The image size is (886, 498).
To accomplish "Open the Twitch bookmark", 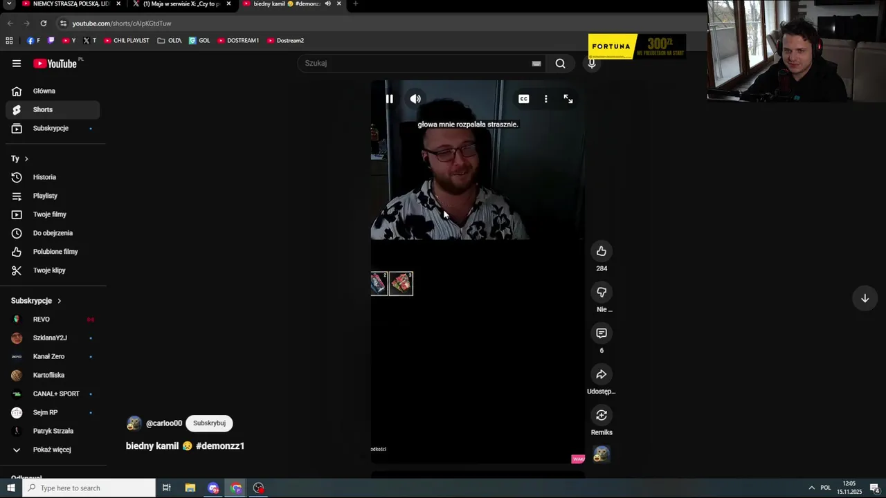I will point(51,41).
